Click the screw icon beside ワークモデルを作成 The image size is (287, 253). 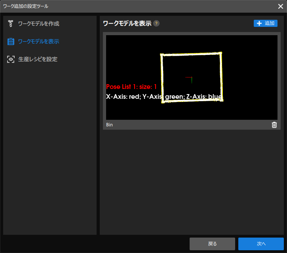pos(11,24)
